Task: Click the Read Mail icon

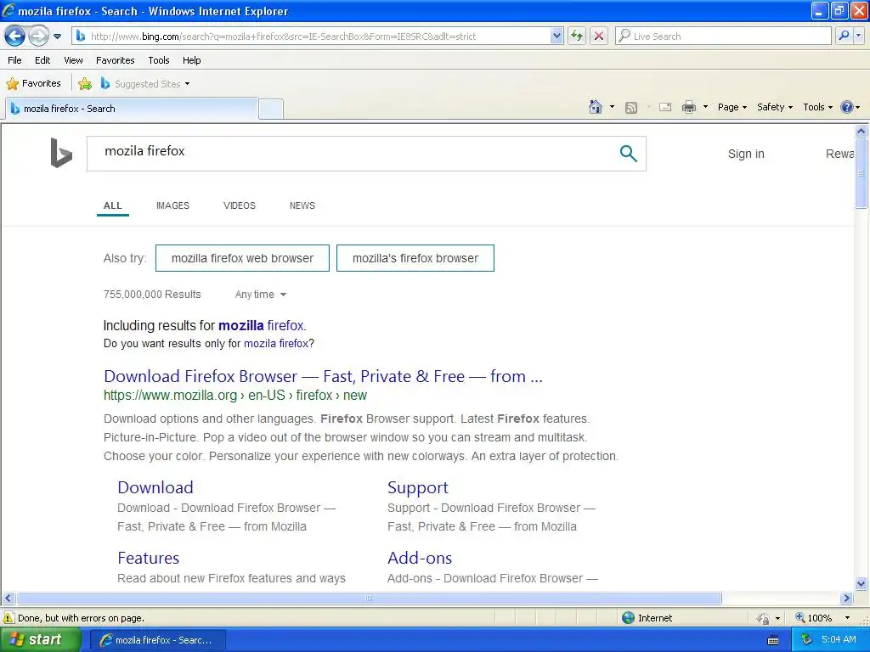Action: [x=665, y=107]
